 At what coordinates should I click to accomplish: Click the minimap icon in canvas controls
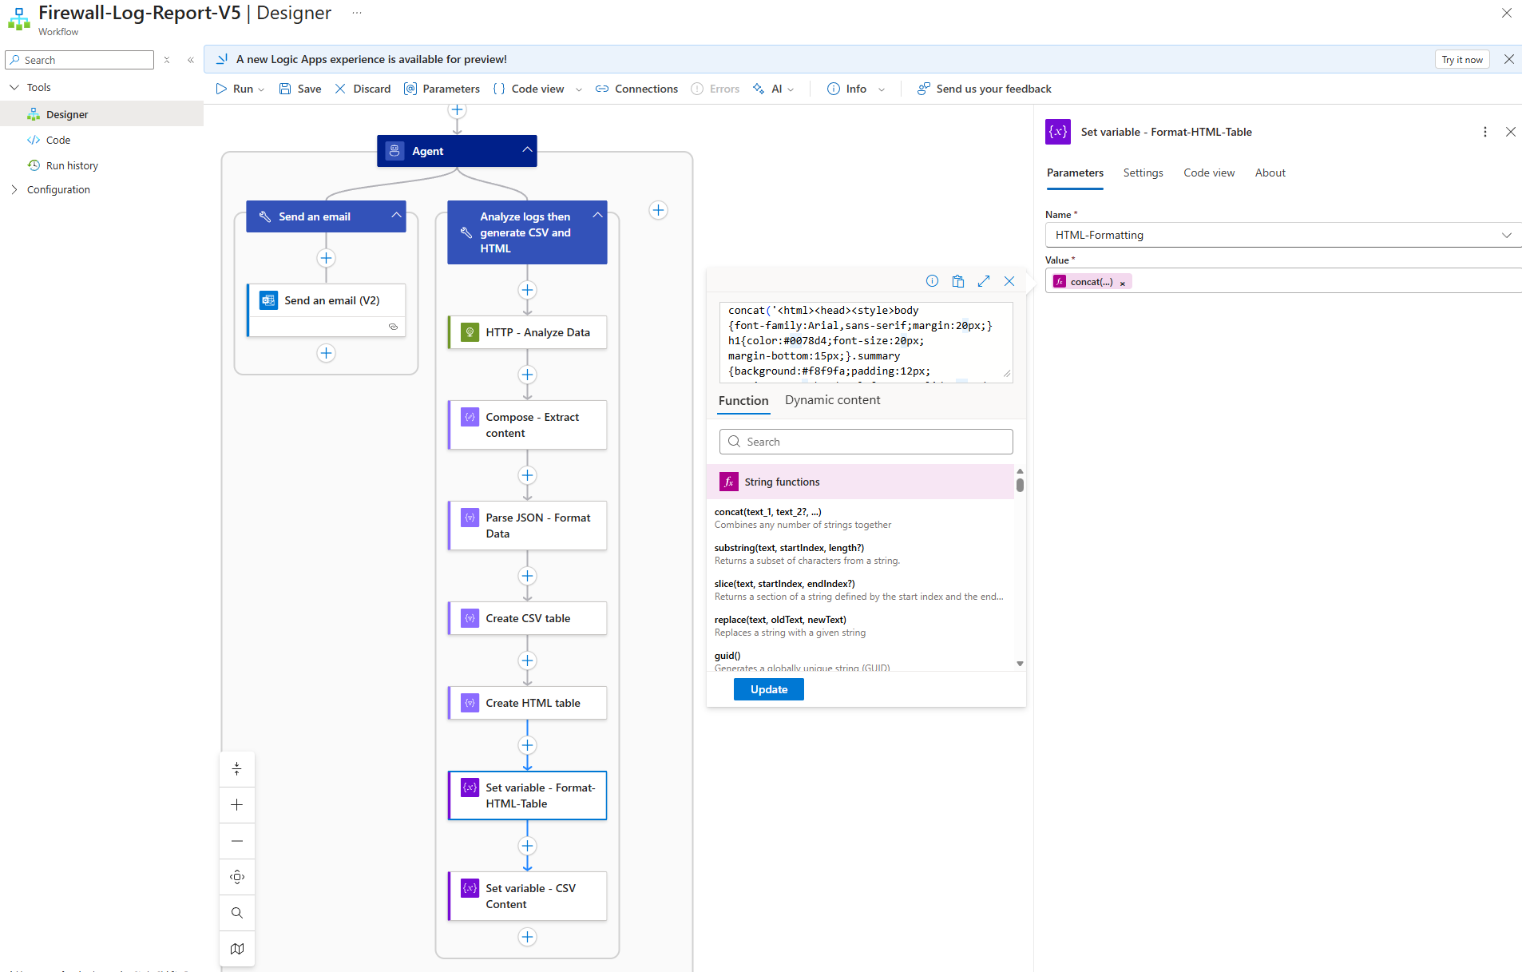237,949
